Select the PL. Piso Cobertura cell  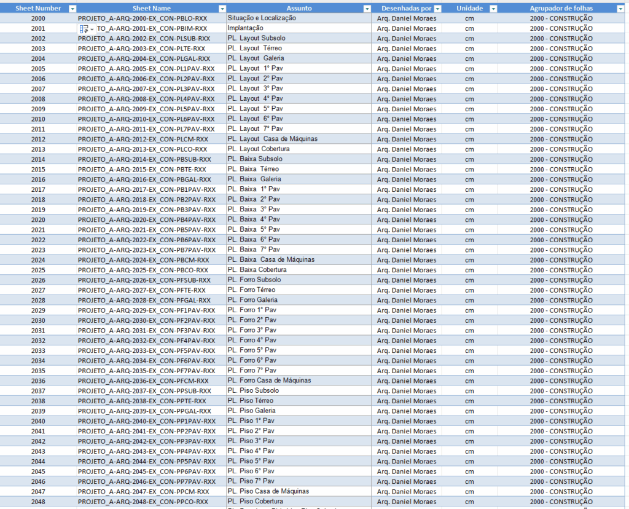pos(299,502)
